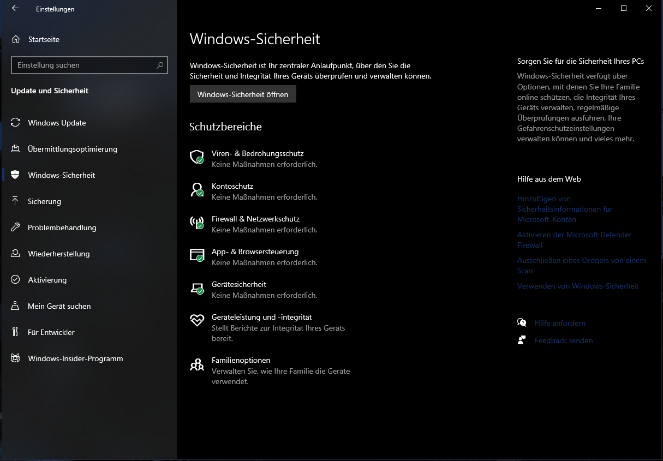
Task: Open link Ausschließen eines Ordners von einem Scan
Action: [x=582, y=266]
